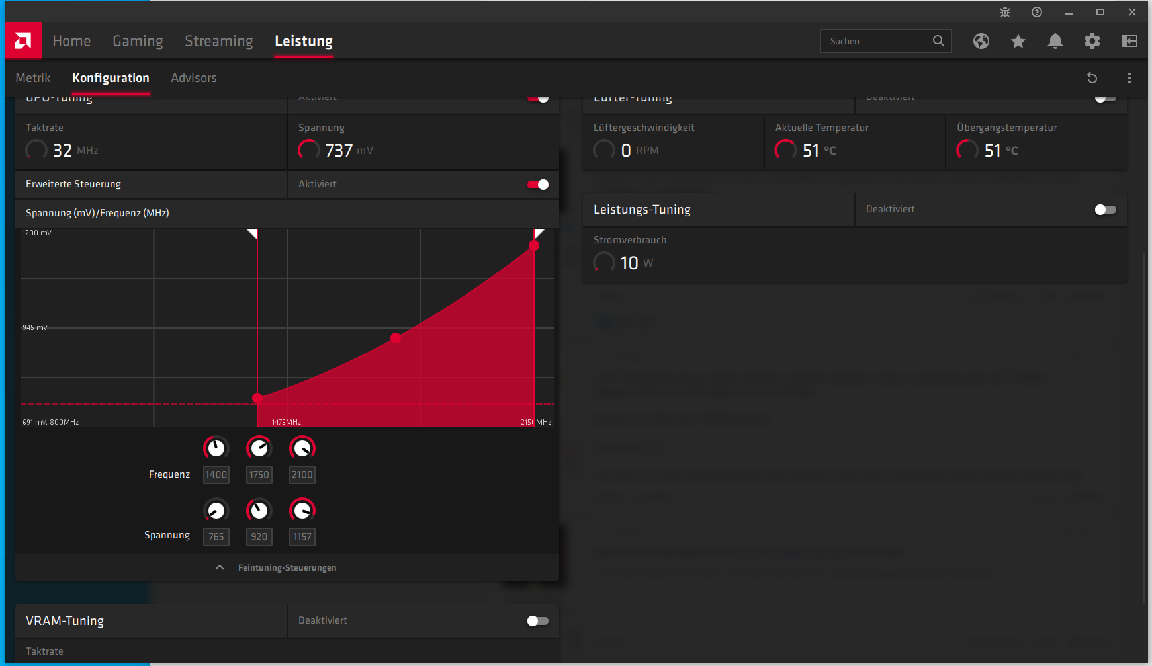Open the Streaming tab
Screen dimensions: 1152x666
[219, 41]
